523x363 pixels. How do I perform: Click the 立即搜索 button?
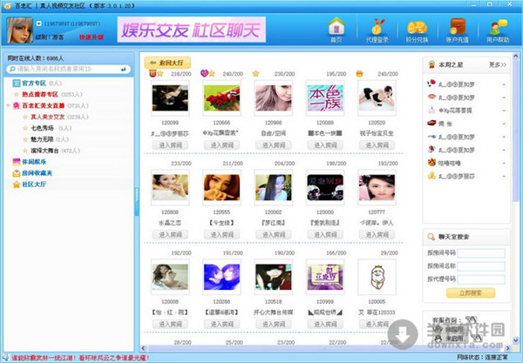[x=471, y=293]
